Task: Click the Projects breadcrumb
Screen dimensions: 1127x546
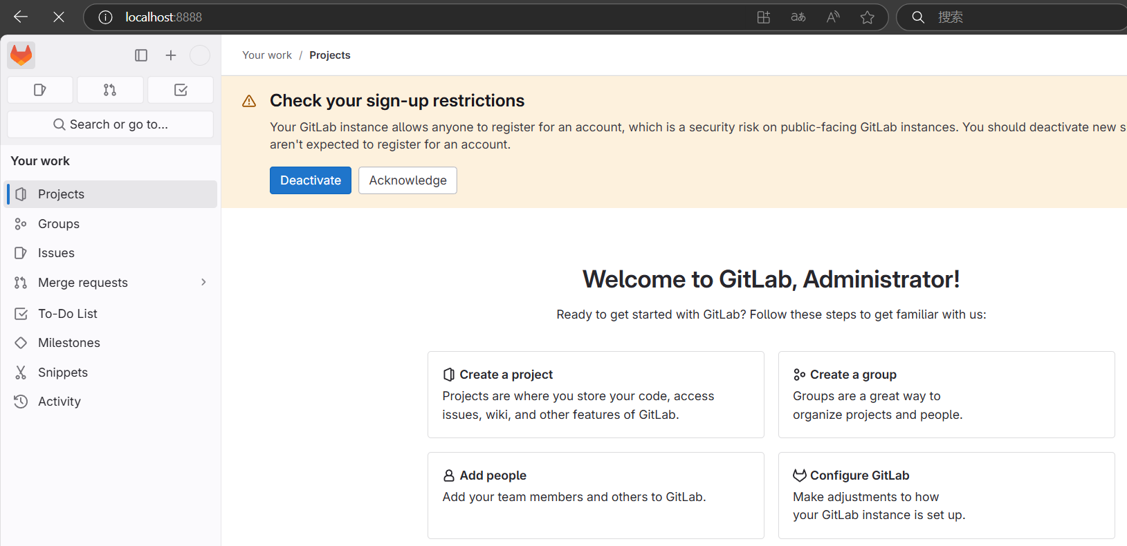Action: tap(330, 55)
